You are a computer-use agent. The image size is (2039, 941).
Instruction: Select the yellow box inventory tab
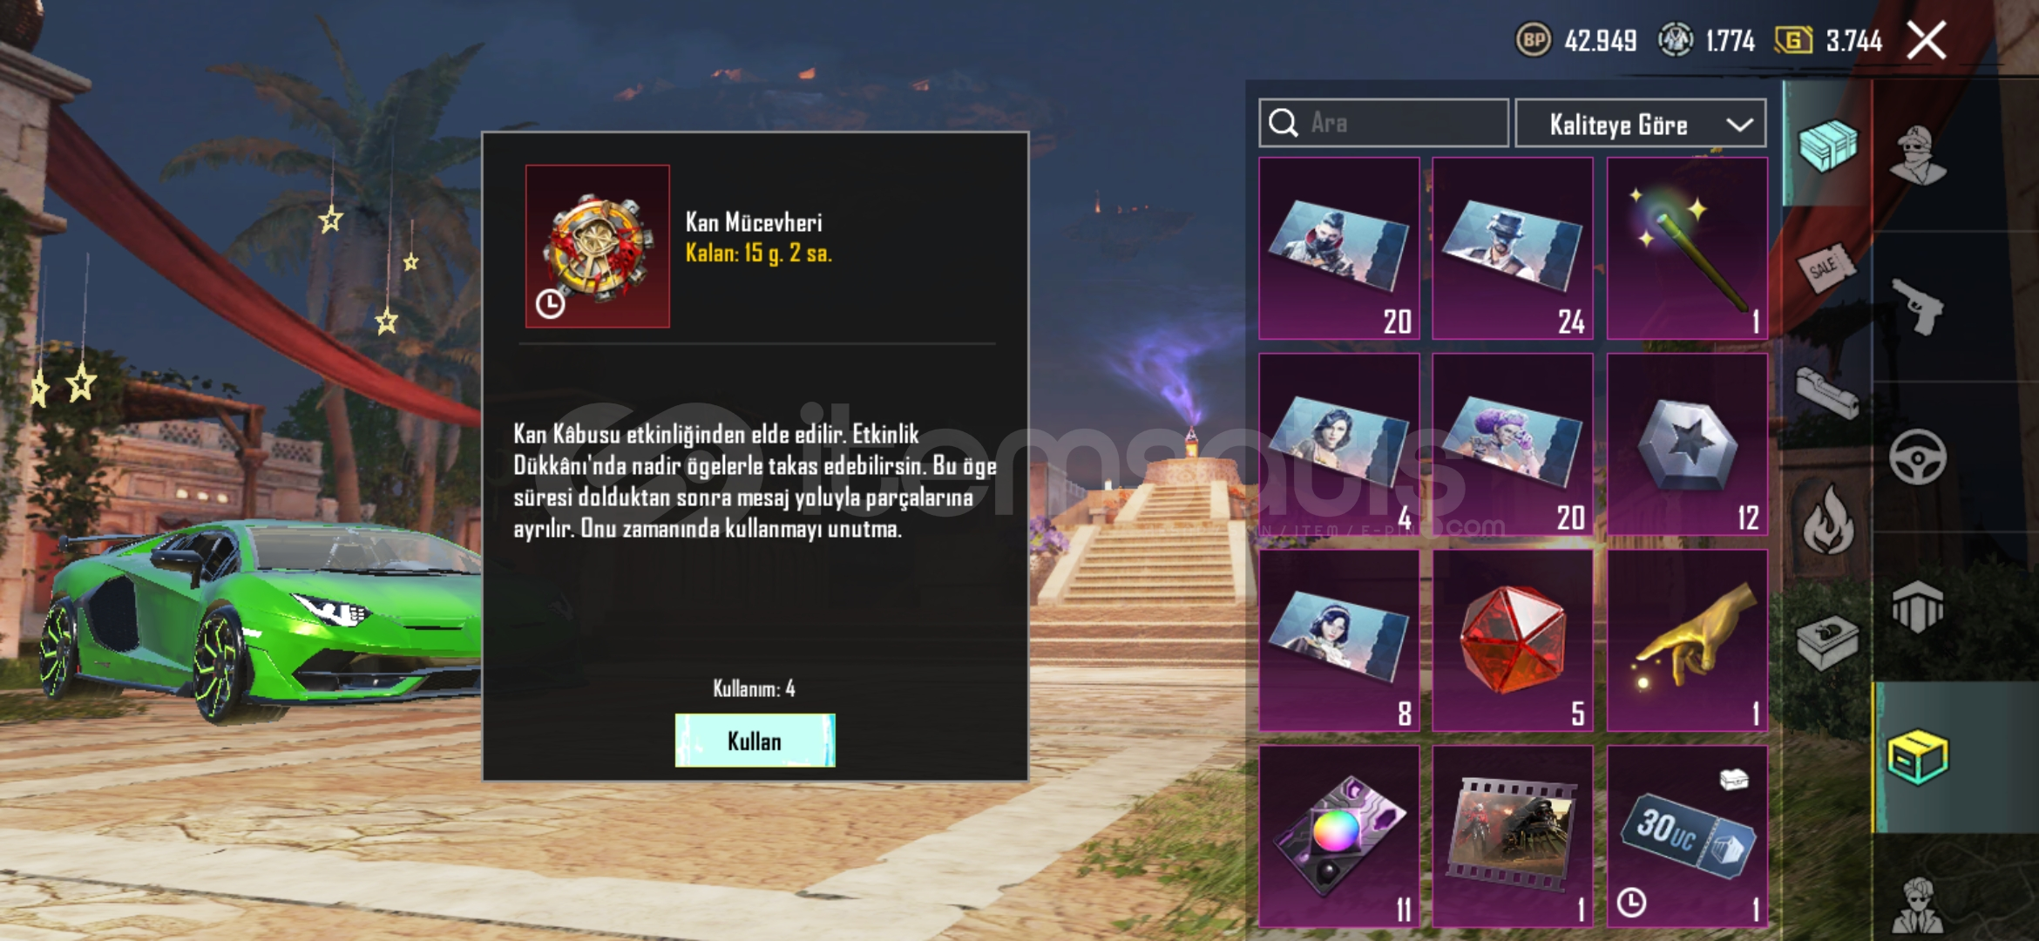click(1917, 757)
